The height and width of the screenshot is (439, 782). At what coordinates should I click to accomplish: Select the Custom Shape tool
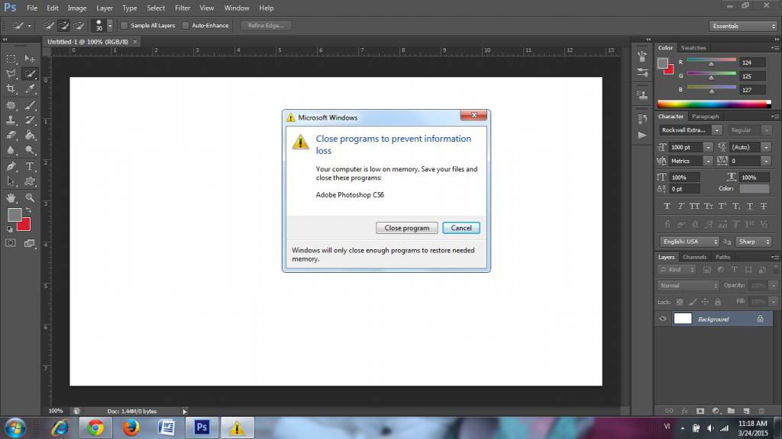pyautogui.click(x=30, y=181)
